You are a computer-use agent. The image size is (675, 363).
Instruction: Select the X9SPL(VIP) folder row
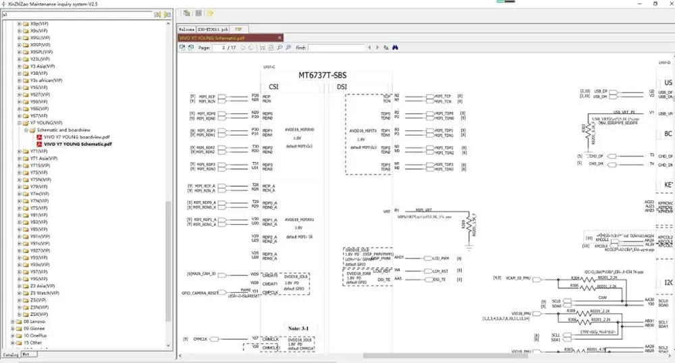point(41,52)
